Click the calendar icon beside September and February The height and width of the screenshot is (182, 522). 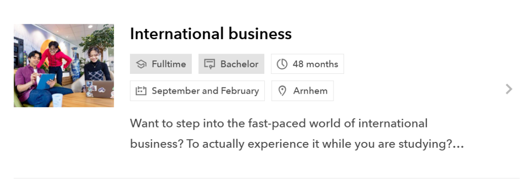(141, 90)
